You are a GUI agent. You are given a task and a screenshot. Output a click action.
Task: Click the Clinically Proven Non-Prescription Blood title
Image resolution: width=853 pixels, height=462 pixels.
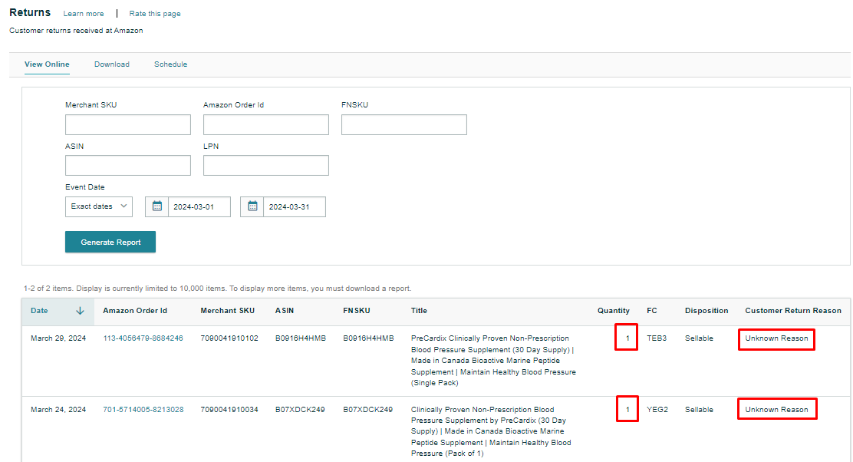491,431
